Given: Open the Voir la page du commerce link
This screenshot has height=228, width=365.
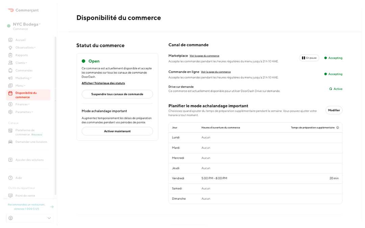Looking at the screenshot, I should (x=204, y=55).
